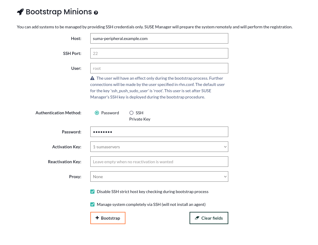
Task: Click chevron arrow of Activation Key select
Action: click(225, 147)
